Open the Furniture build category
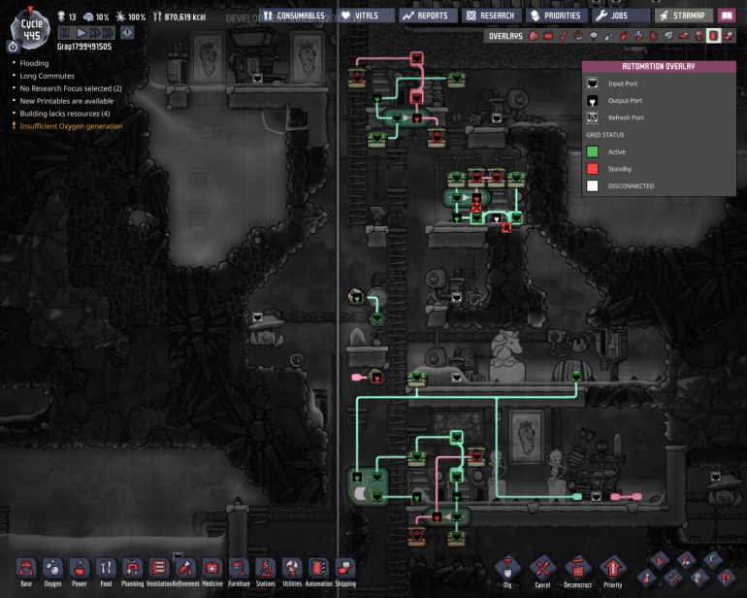747x598 pixels. tap(239, 572)
